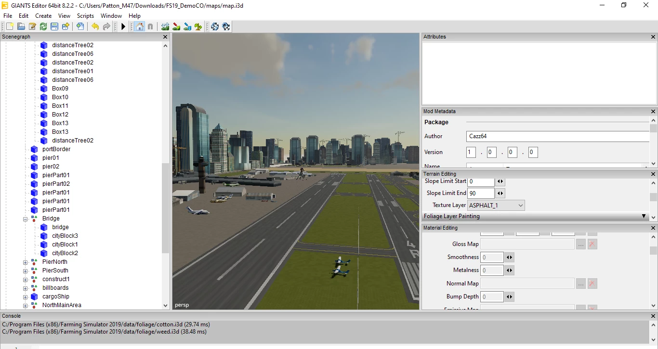This screenshot has width=658, height=349.
Task: Toggle the home camera navigation mode
Action: [139, 26]
